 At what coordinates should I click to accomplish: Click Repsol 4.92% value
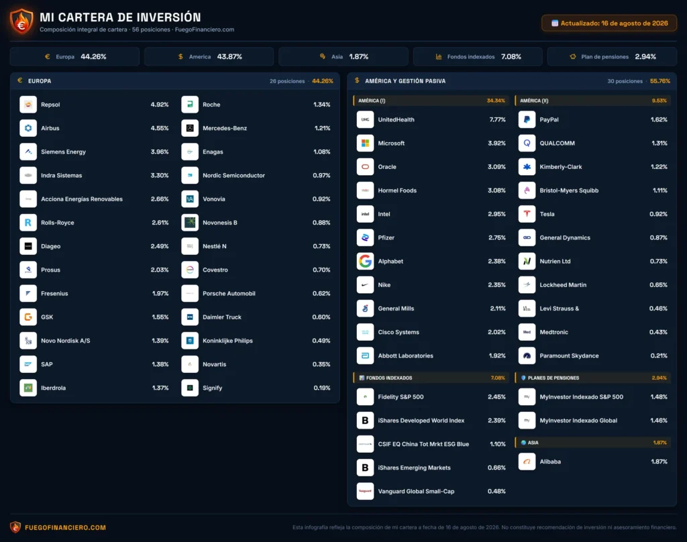160,105
